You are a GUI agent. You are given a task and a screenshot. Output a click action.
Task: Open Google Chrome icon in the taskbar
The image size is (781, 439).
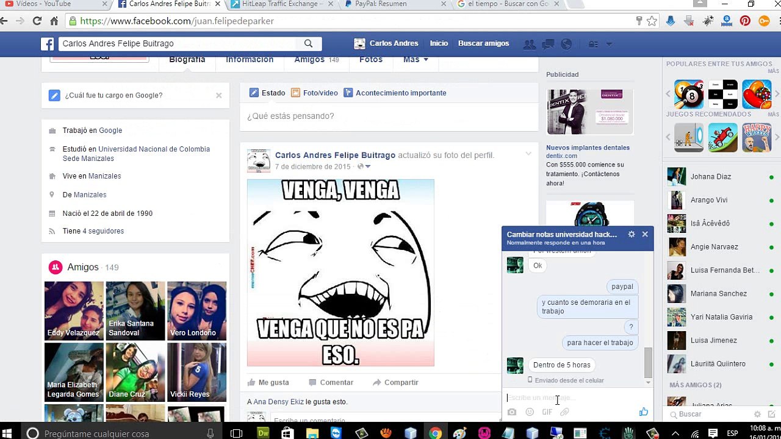[435, 434]
